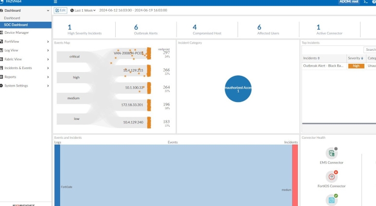Click the Reports sidebar icon
The image size is (376, 206).
[2, 77]
